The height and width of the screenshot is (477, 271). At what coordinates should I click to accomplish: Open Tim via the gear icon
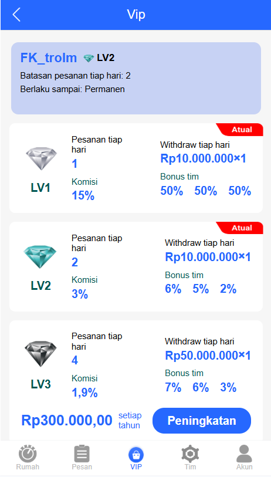pyautogui.click(x=190, y=454)
